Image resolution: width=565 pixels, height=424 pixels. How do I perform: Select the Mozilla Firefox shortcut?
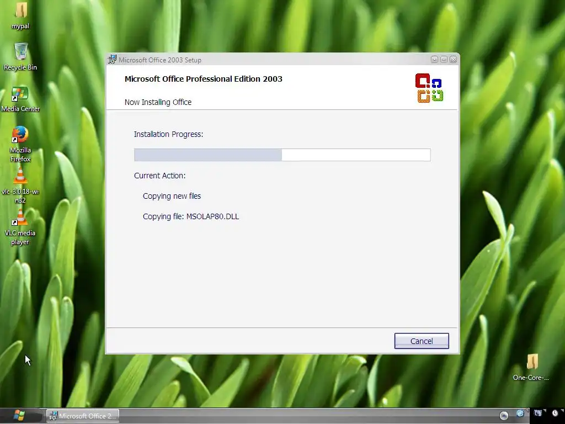pyautogui.click(x=20, y=144)
